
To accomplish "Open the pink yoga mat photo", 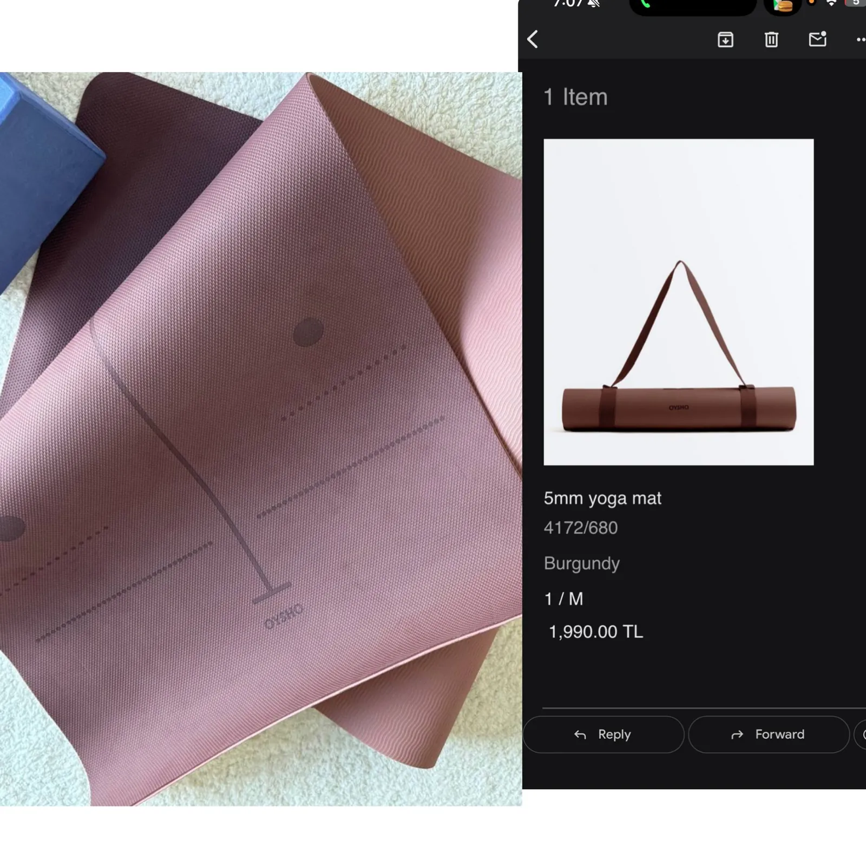I will click(x=261, y=439).
